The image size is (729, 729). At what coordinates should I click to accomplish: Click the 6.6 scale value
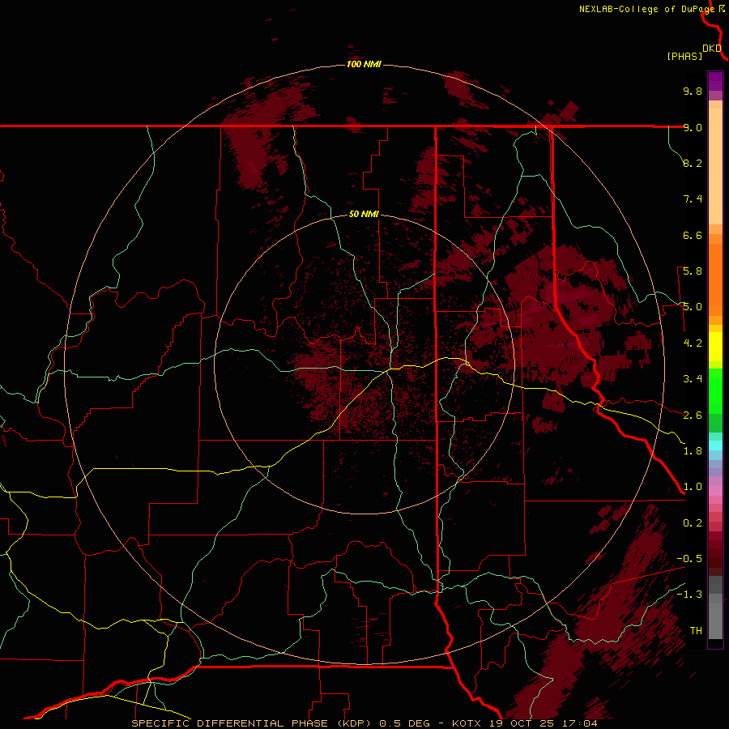[x=693, y=235]
